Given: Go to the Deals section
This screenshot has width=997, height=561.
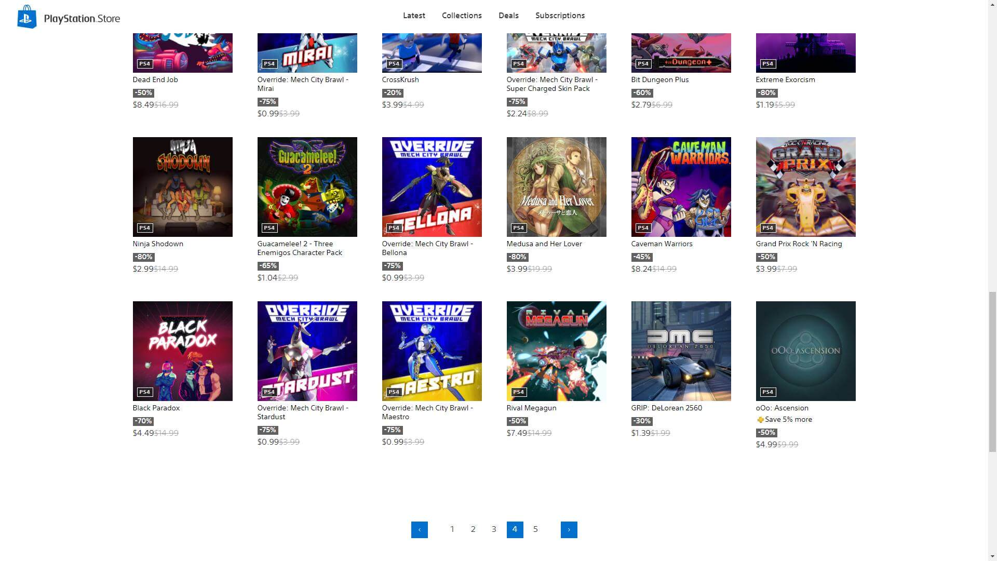Looking at the screenshot, I should coord(508,16).
